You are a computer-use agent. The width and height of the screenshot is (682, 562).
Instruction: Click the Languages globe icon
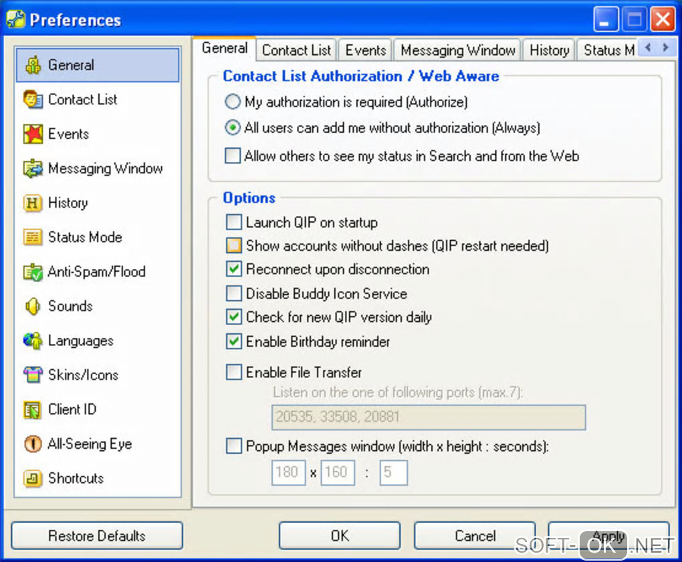pos(33,341)
